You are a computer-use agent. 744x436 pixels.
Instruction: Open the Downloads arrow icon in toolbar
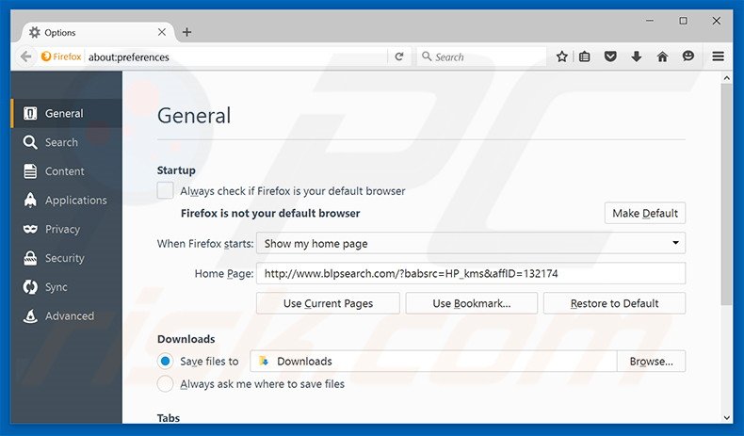(637, 57)
